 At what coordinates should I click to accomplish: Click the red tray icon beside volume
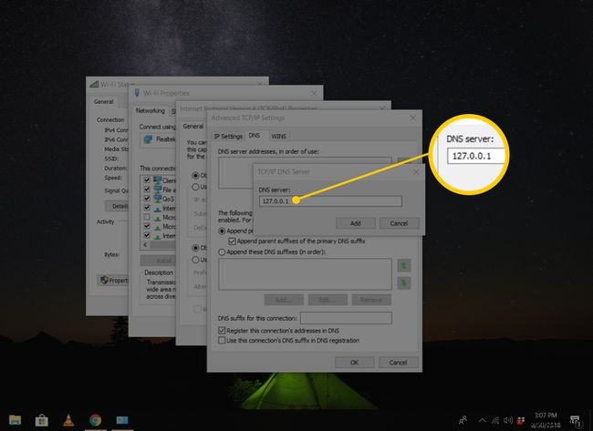521,420
